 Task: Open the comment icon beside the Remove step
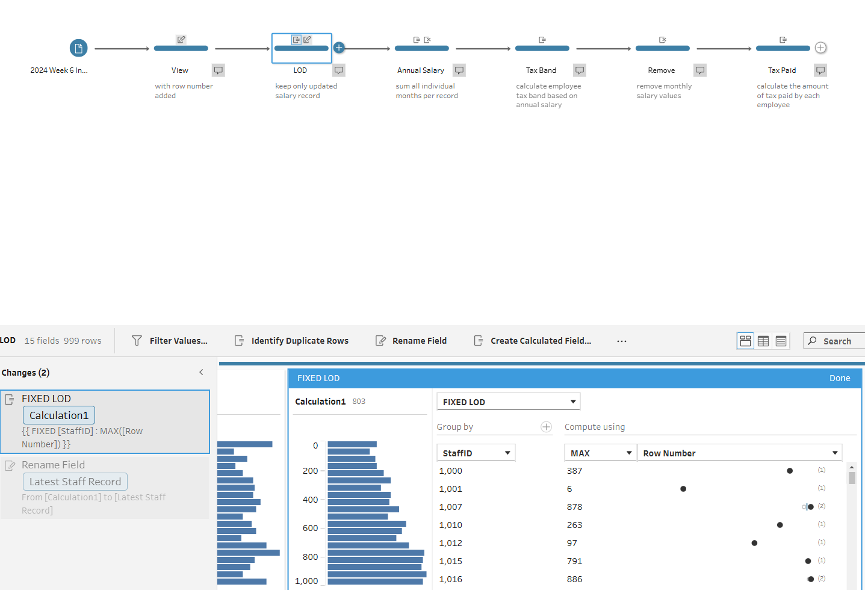(x=700, y=70)
